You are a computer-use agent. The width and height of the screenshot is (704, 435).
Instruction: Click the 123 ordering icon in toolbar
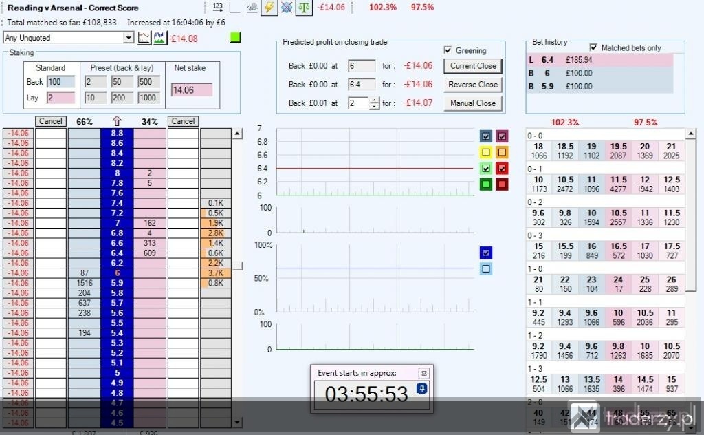click(x=218, y=7)
